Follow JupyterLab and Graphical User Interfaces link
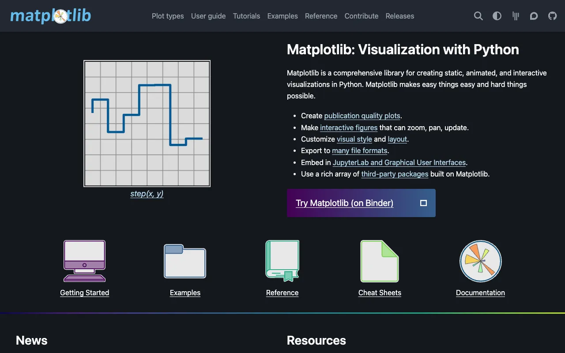Screen dimensions: 565x353 click(399, 162)
